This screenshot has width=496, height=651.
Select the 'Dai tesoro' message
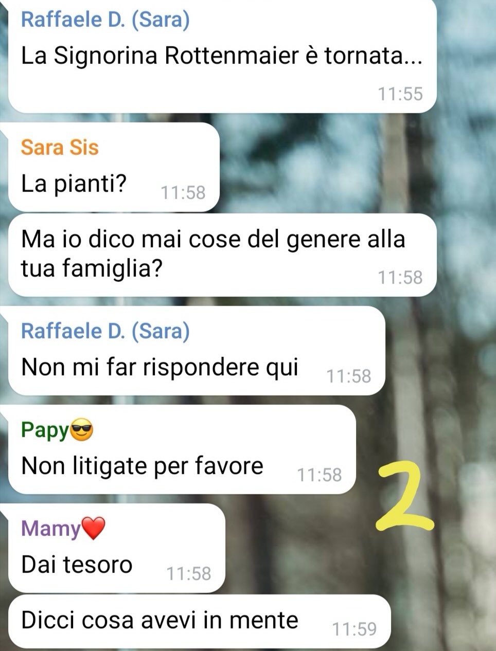pos(117,548)
